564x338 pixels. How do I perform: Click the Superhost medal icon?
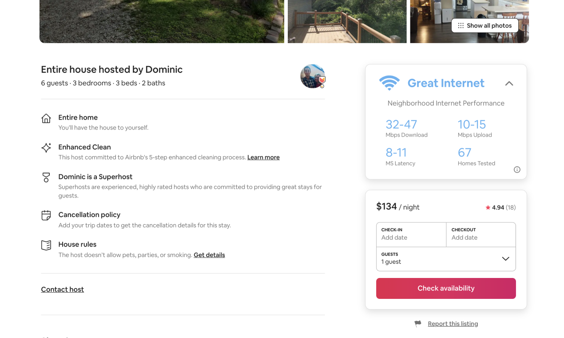46,177
